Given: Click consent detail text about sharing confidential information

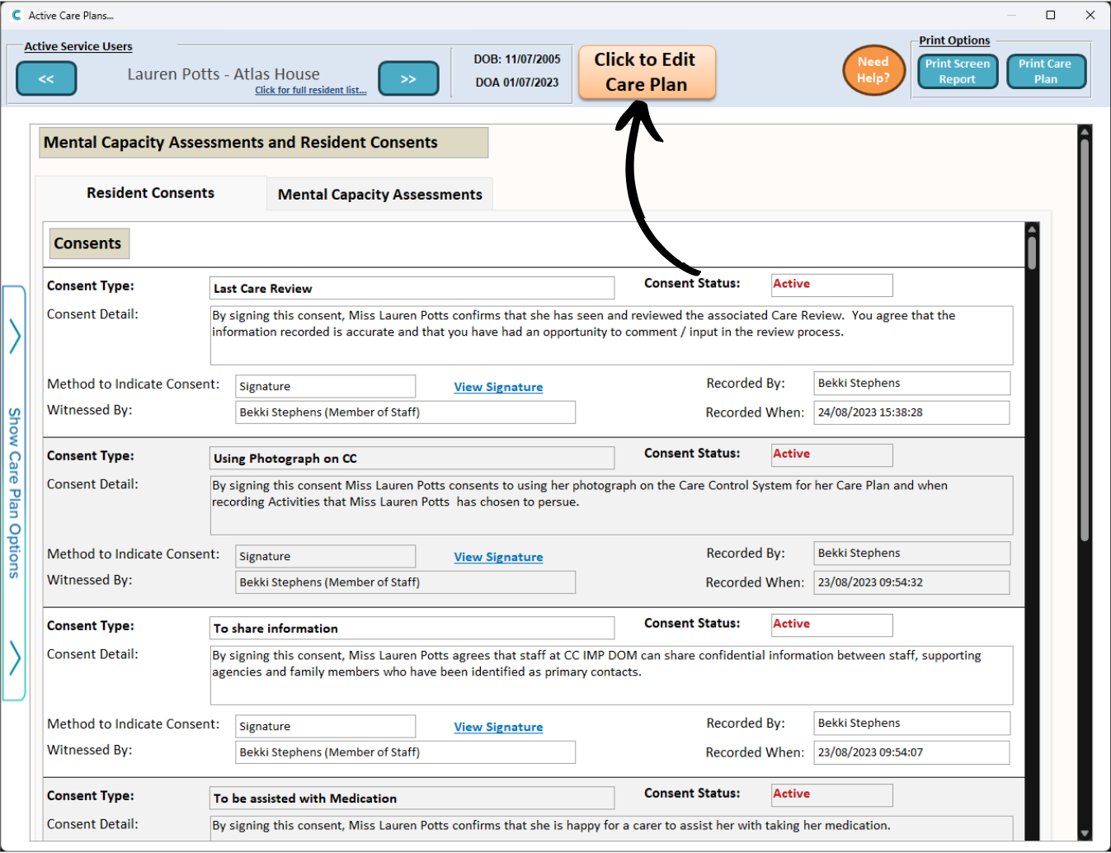Looking at the screenshot, I should click(x=611, y=675).
